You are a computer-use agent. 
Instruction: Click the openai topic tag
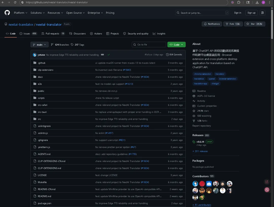click(212, 79)
